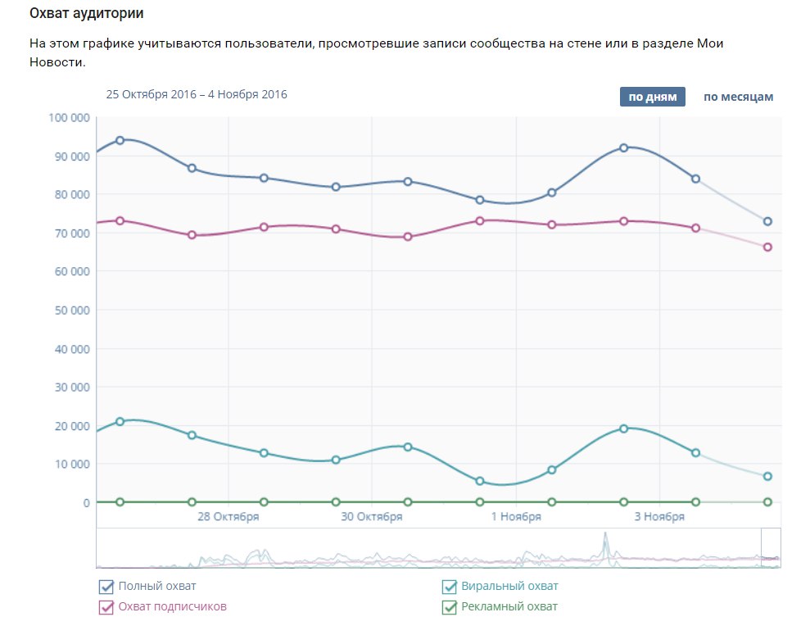Click the range selector handle in mini timeline
Screen dimensions: 810x635
click(x=771, y=547)
